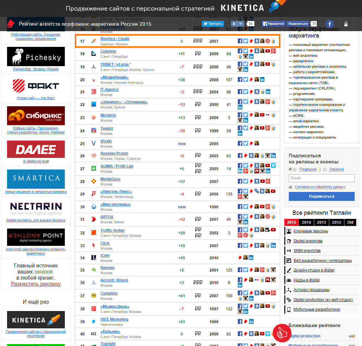Viewport: 362px width, 346px height.
Task: Open the Twitter icon in Vivaki row
Action: point(246,143)
